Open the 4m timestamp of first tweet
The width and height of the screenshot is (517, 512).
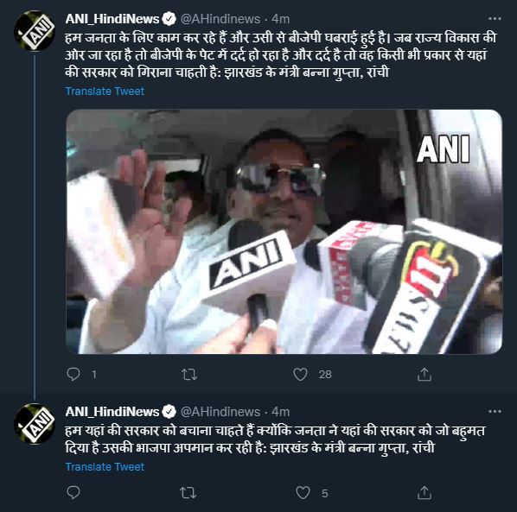(281, 19)
